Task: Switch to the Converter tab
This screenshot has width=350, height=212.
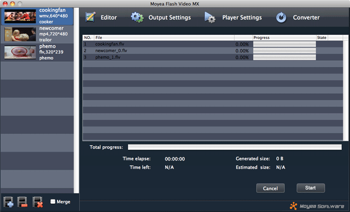Action: 306,17
